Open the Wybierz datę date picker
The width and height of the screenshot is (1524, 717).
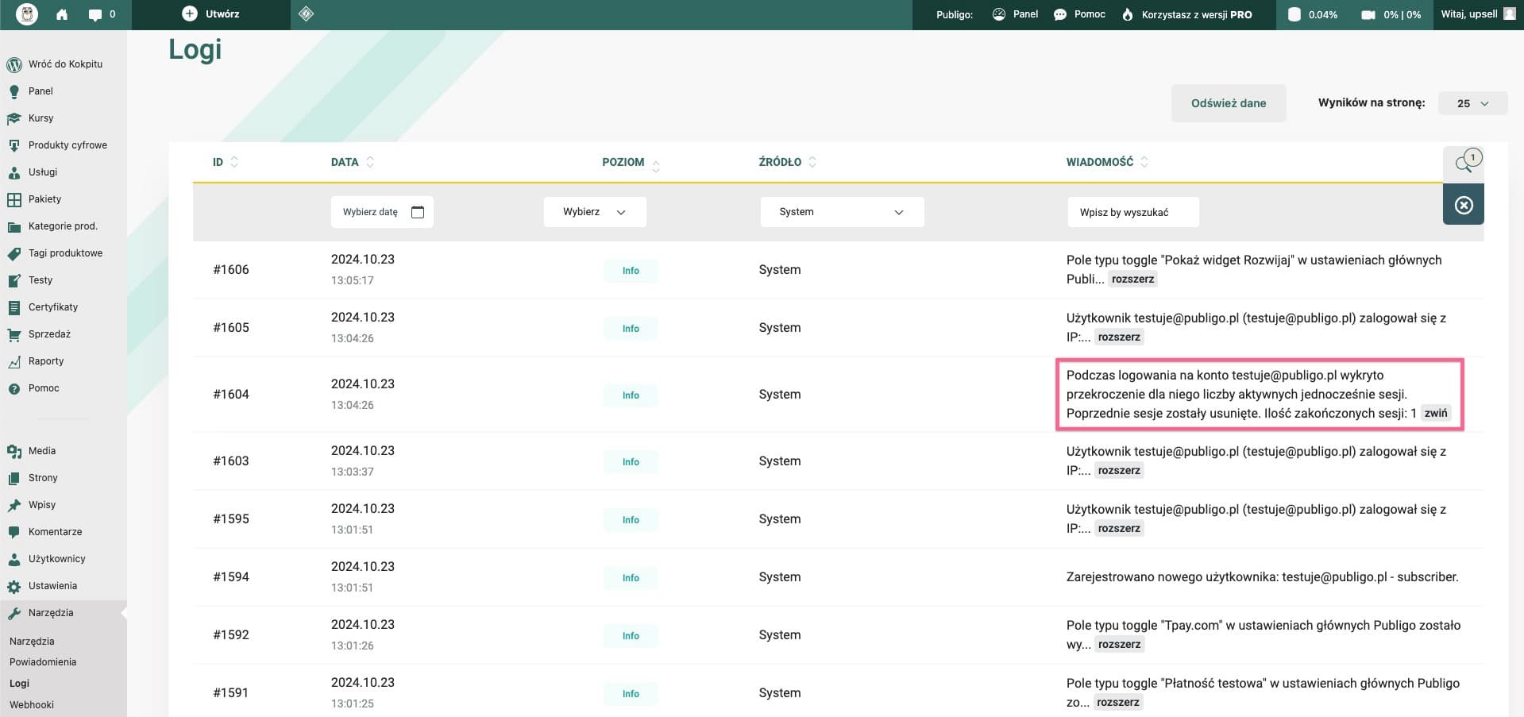(x=382, y=212)
